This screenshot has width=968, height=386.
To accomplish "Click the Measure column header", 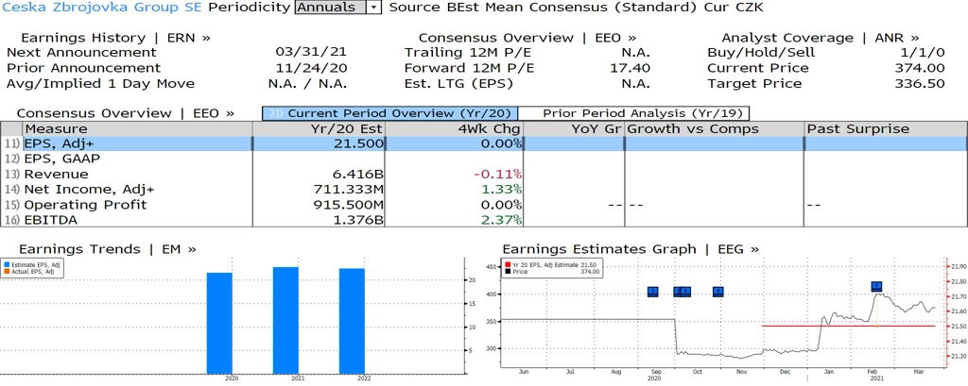I will coord(137,128).
